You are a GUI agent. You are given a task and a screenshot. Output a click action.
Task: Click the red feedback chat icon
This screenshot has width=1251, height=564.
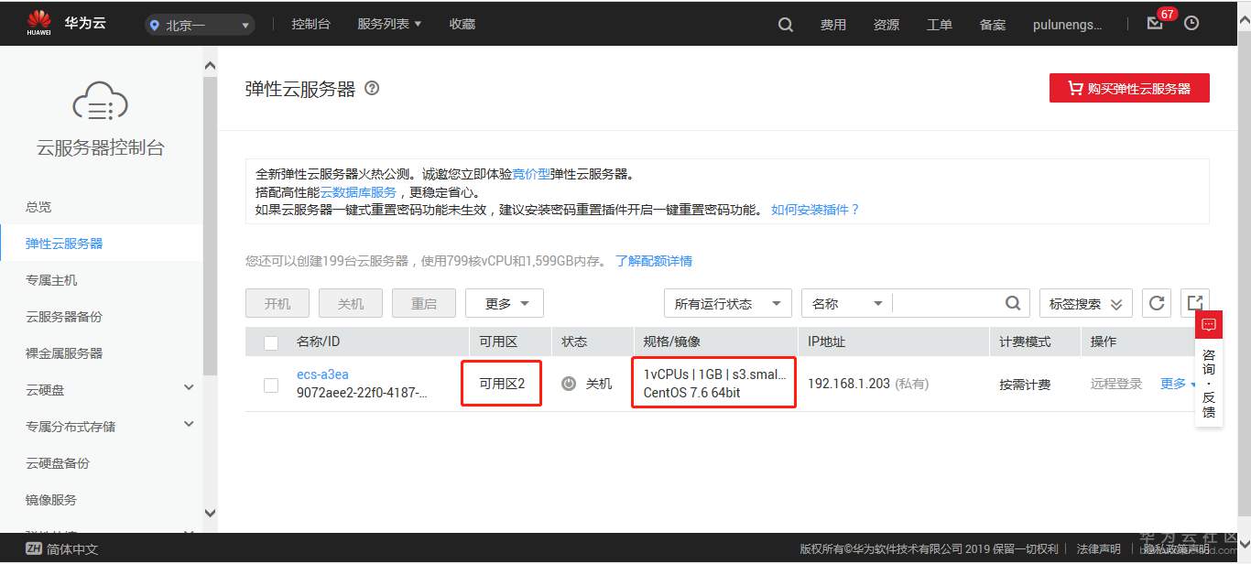click(1209, 325)
